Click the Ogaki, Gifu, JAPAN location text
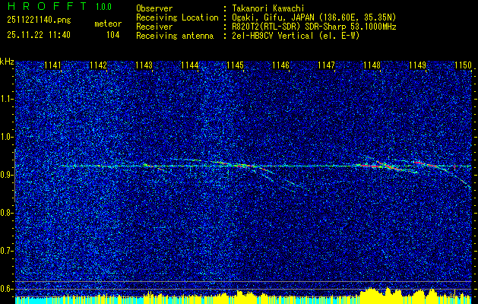Image resolution: width=478 pixels, height=304 pixels. [314, 17]
